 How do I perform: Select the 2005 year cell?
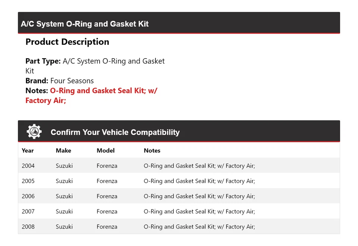pyautogui.click(x=28, y=181)
